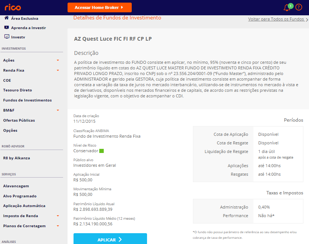Select Ofertas Públicas in sidebar
This screenshot has width=309, height=244.
click(x=19, y=121)
